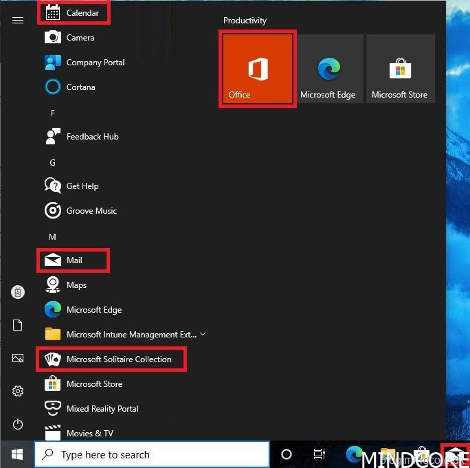Click the letter M section header
Screen dimensions: 470x468
coord(53,236)
